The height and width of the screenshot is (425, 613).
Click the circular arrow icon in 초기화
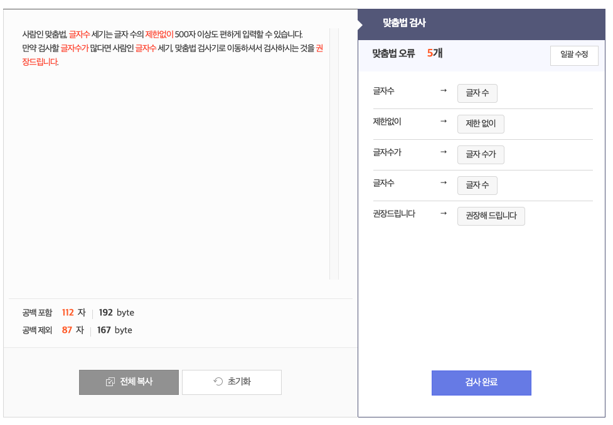coord(218,382)
